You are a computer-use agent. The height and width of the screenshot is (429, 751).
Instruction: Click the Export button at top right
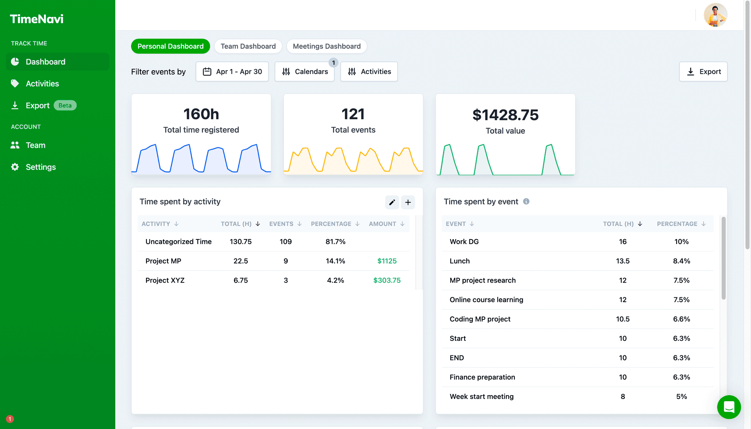point(703,72)
